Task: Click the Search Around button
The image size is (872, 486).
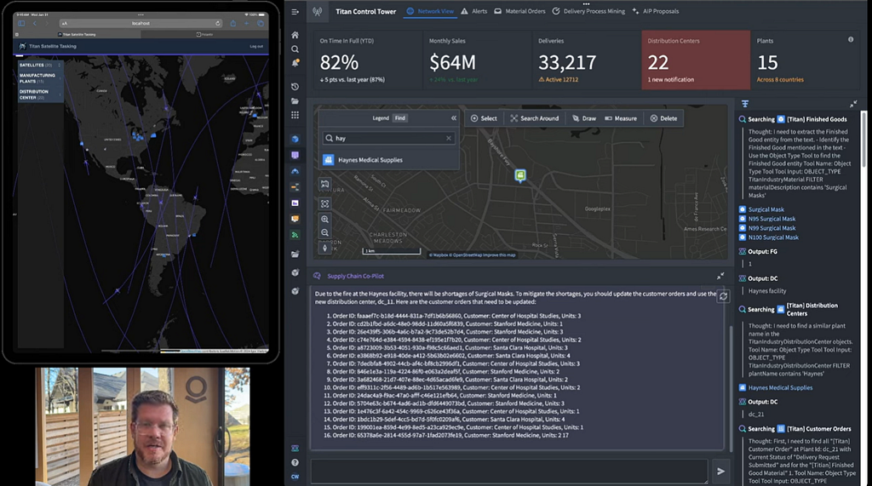Action: (x=535, y=118)
